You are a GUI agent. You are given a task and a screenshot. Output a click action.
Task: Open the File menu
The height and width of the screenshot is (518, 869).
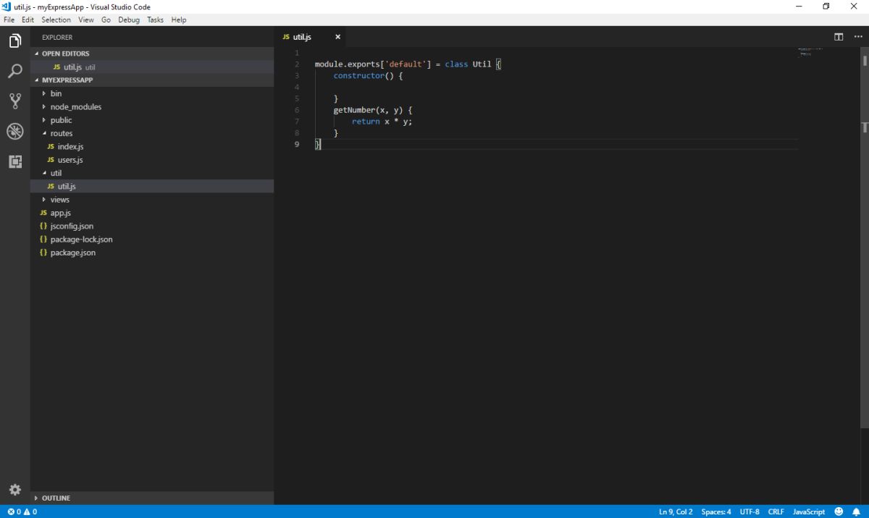point(9,20)
